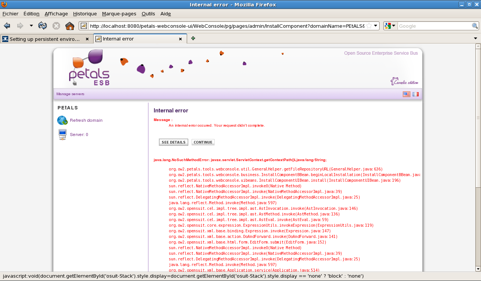Click the Refresh domain globe icon
The height and width of the screenshot is (281, 481).
(x=62, y=120)
